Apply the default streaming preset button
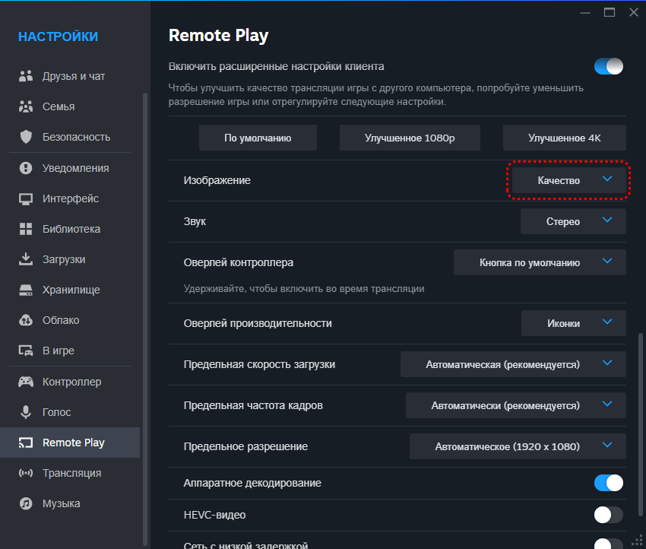This screenshot has height=549, width=646. click(x=258, y=138)
